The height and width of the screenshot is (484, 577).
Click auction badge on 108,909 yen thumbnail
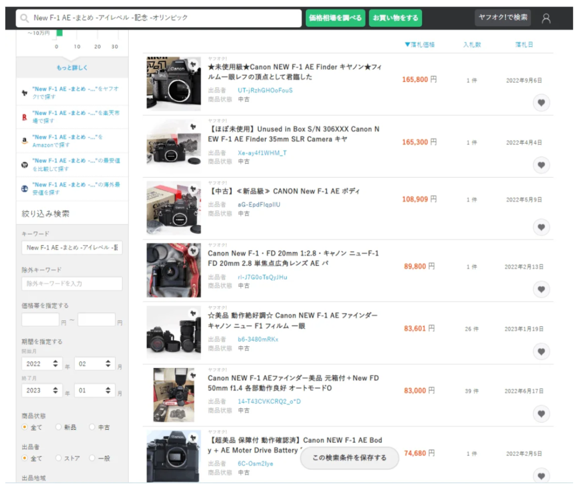click(x=193, y=189)
